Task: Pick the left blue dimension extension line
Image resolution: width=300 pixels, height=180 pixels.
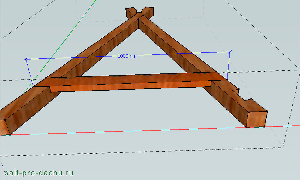Action: 29,72
